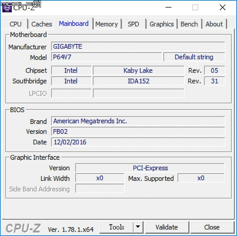
Task: Click the BIOS Version FB02 field
Action: pos(138,131)
